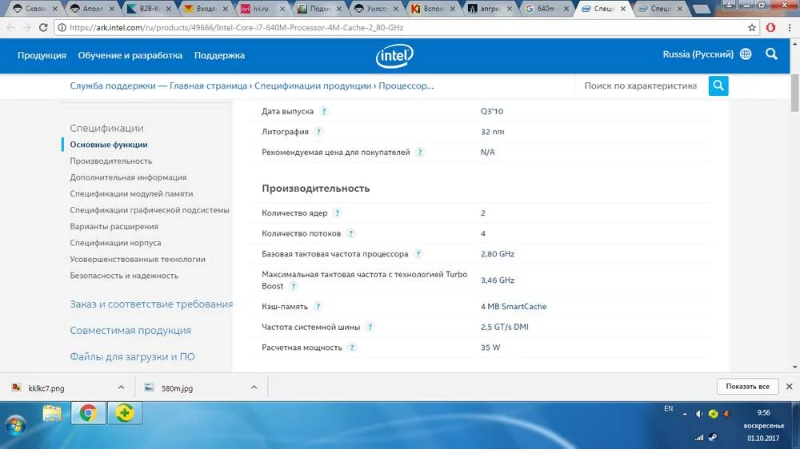800x449 pixels.
Task: Click the Intel logo in header
Action: click(x=394, y=55)
